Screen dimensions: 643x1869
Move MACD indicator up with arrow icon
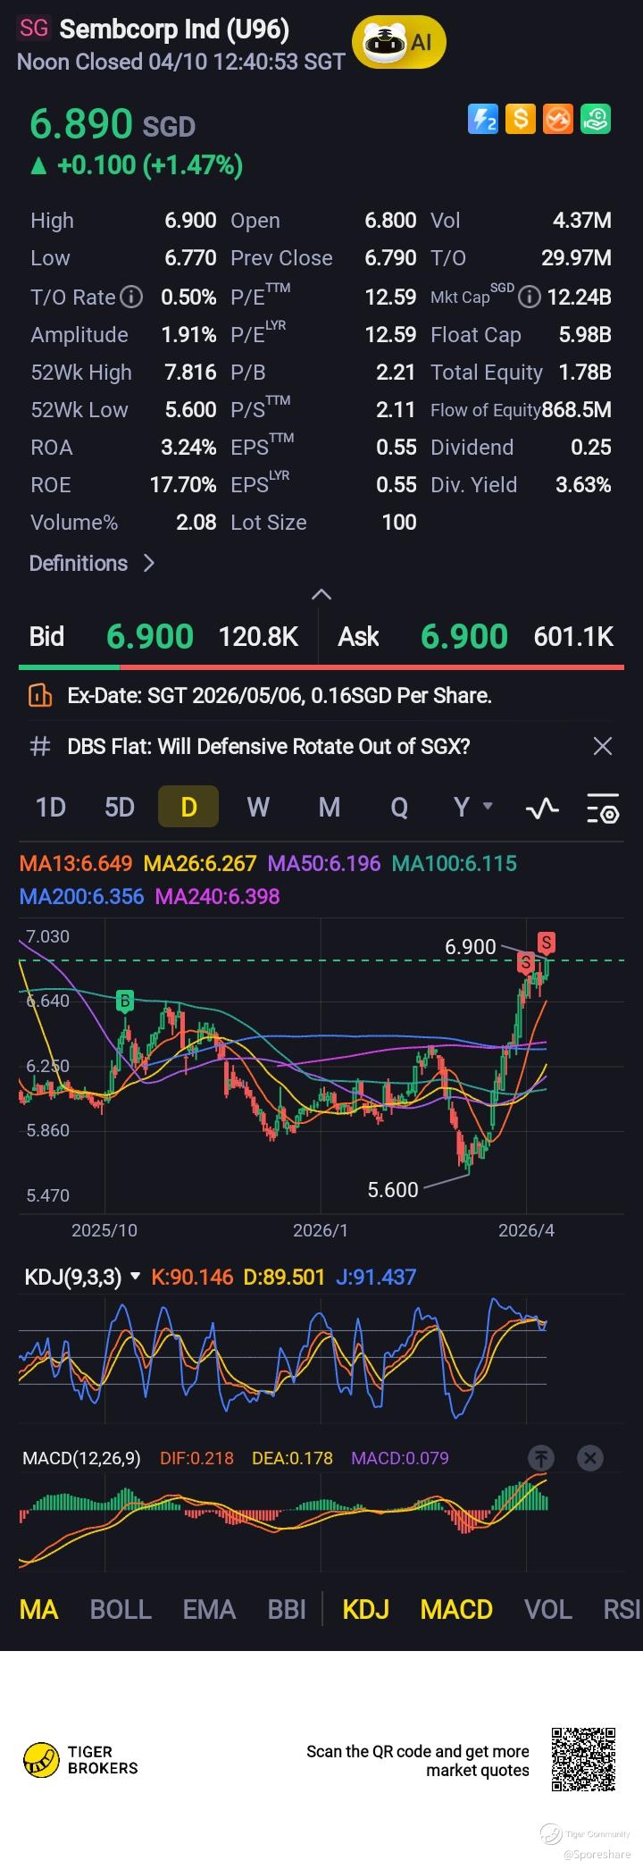(540, 1458)
